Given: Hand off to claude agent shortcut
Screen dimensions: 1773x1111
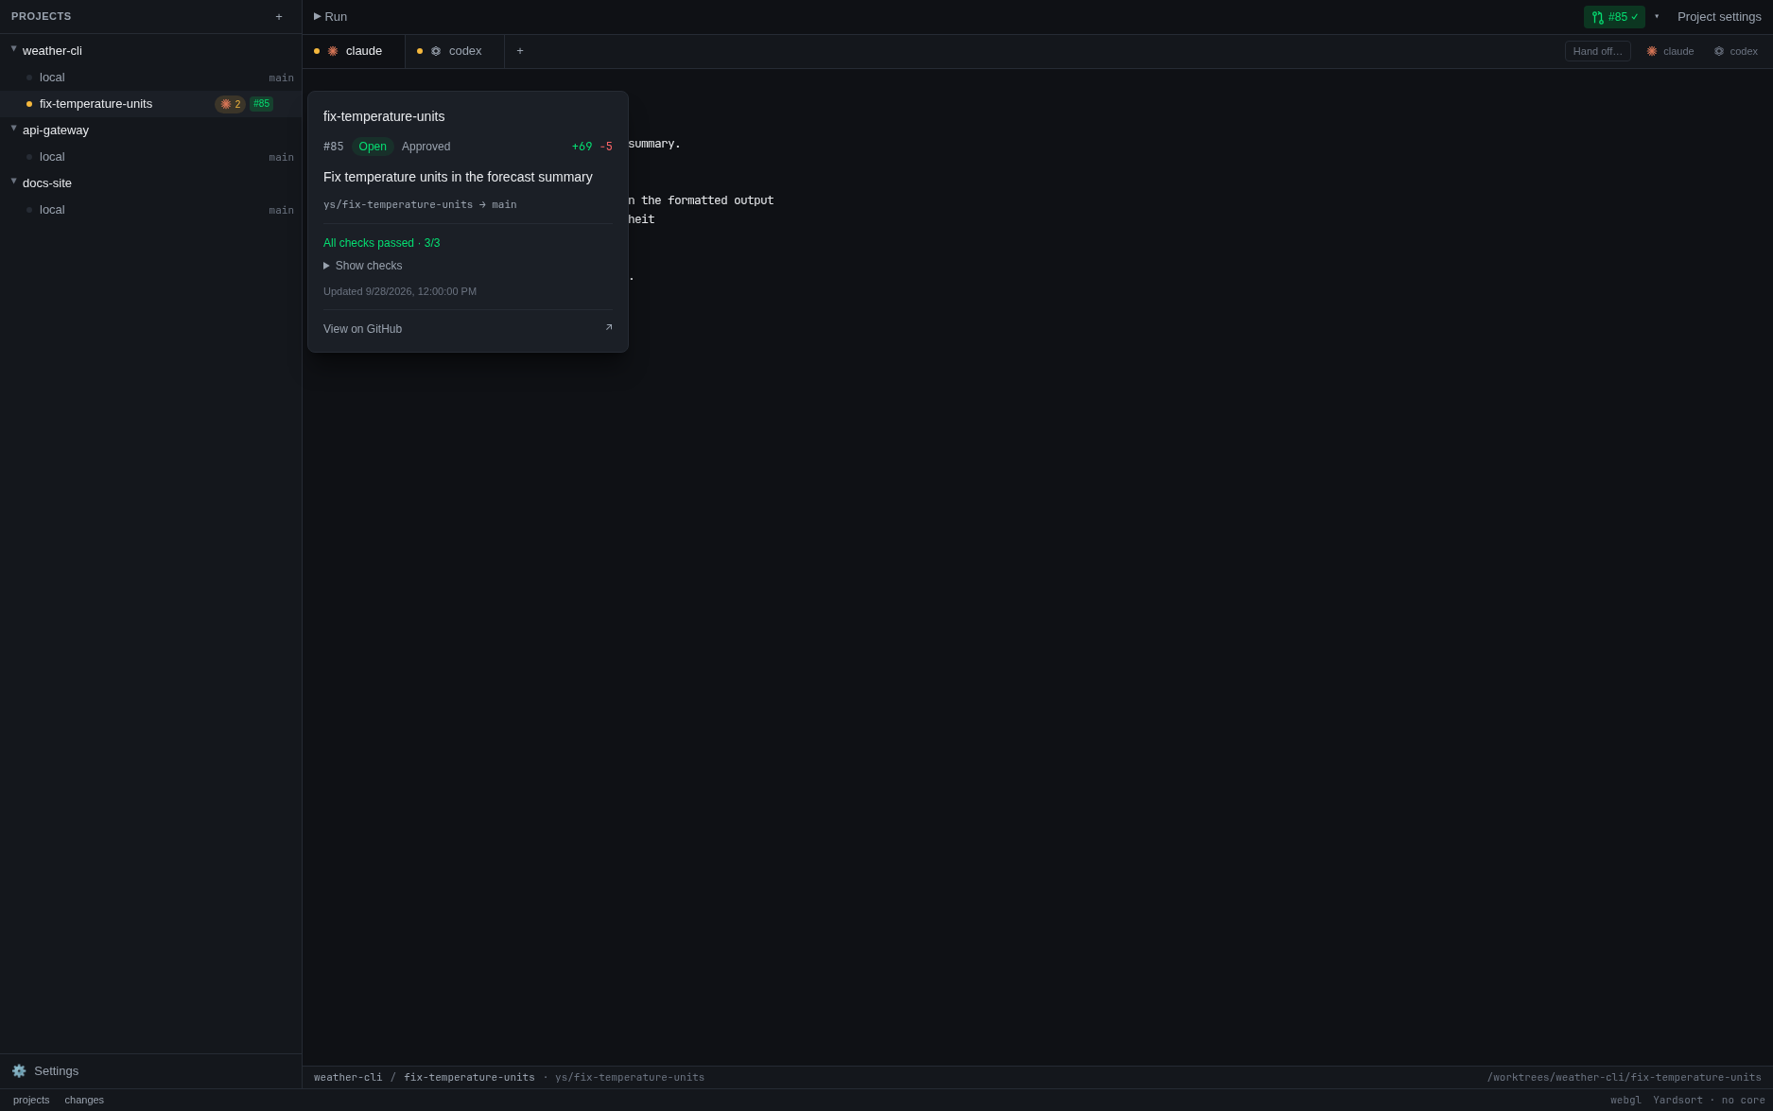Looking at the screenshot, I should 1670,51.
